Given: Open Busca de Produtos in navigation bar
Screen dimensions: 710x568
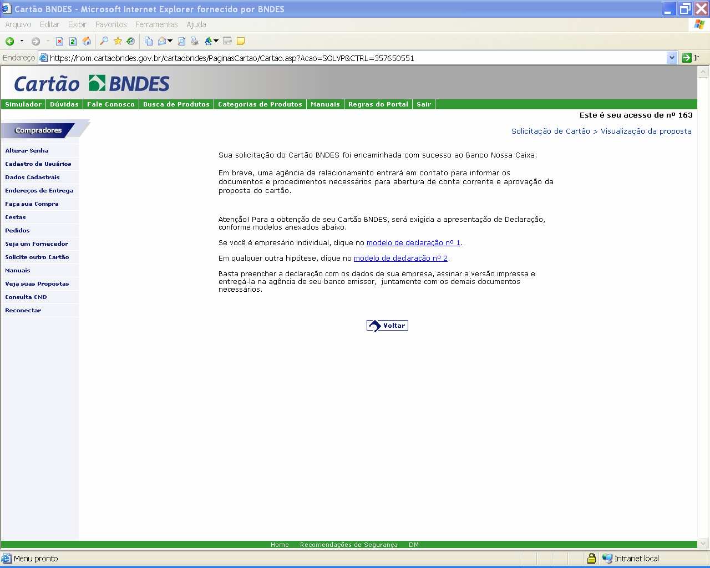Looking at the screenshot, I should click(x=176, y=104).
